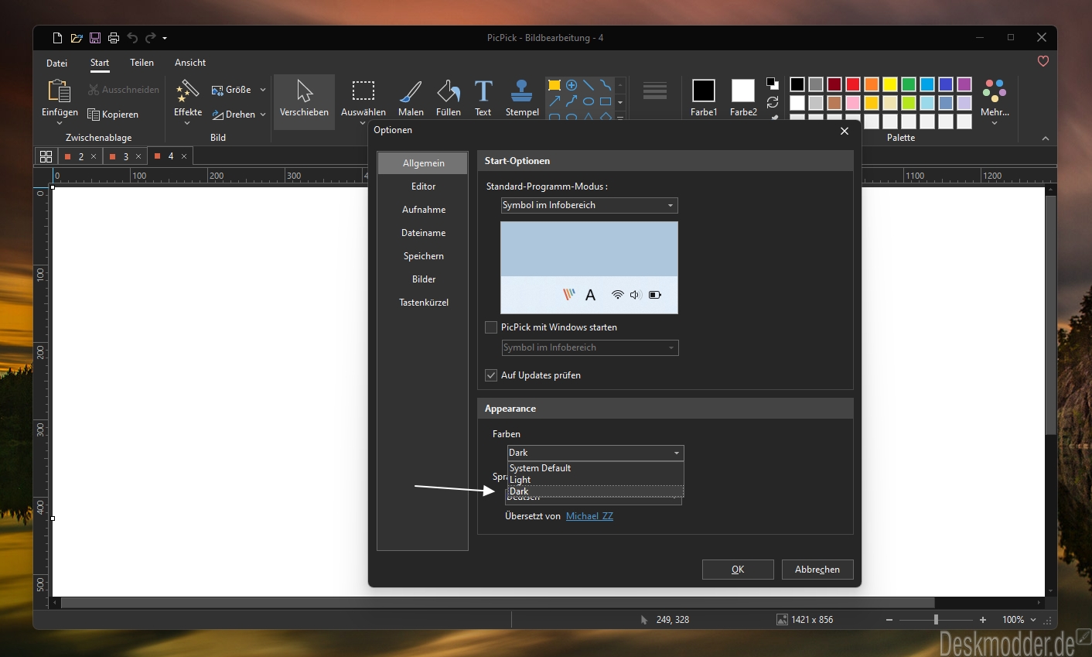The height and width of the screenshot is (657, 1092).
Task: Click the zoom slider handle in status bar
Action: coord(936,620)
